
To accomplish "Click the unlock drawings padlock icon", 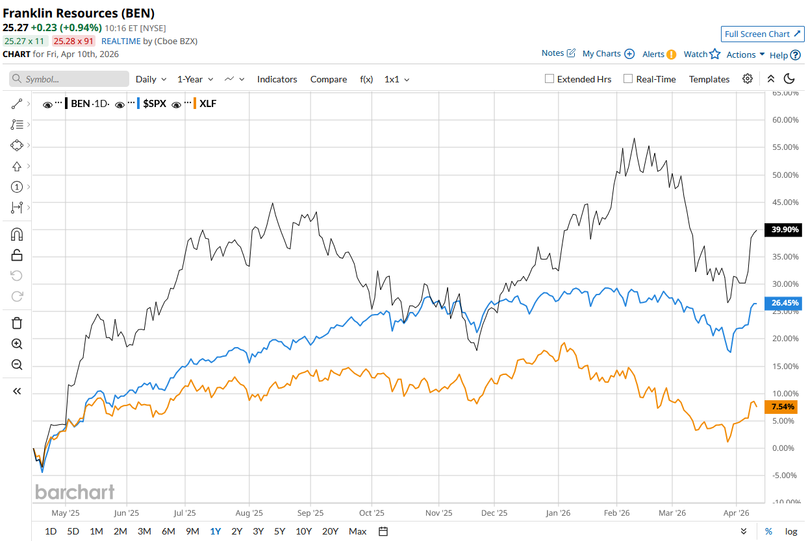I will click(x=17, y=255).
